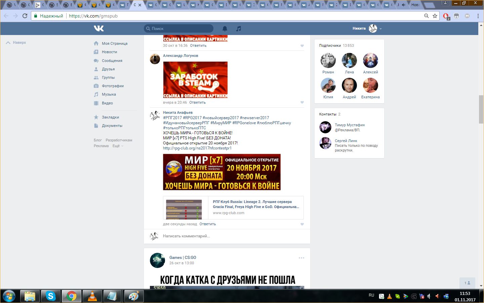Open the Windows Start button
484x303 pixels.
coord(9,296)
